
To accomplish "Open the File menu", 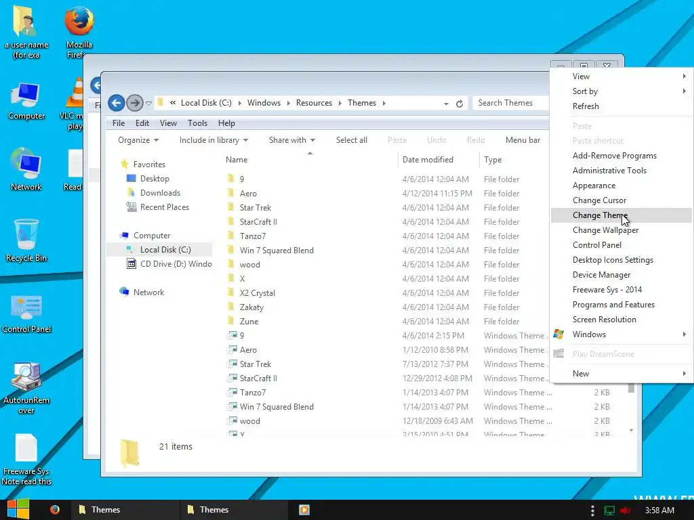I will 119,123.
